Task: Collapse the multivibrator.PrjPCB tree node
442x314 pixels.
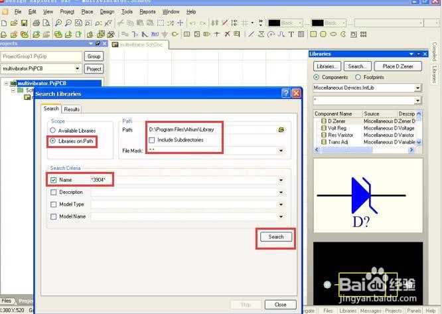Action: 6,84
